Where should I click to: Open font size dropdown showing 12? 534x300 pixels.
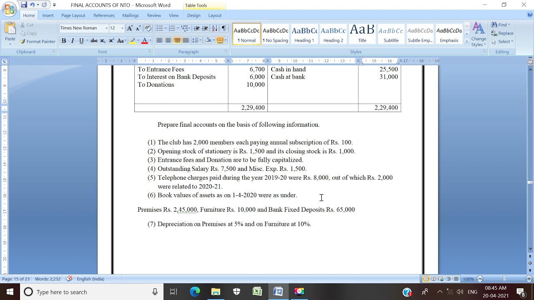click(122, 28)
